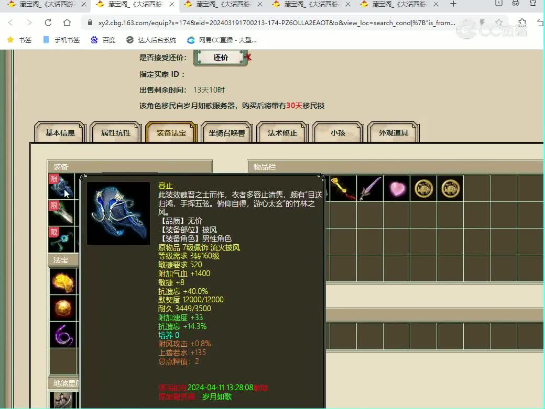Click the cloak image in tooltip
The image size is (545, 409).
click(x=118, y=213)
